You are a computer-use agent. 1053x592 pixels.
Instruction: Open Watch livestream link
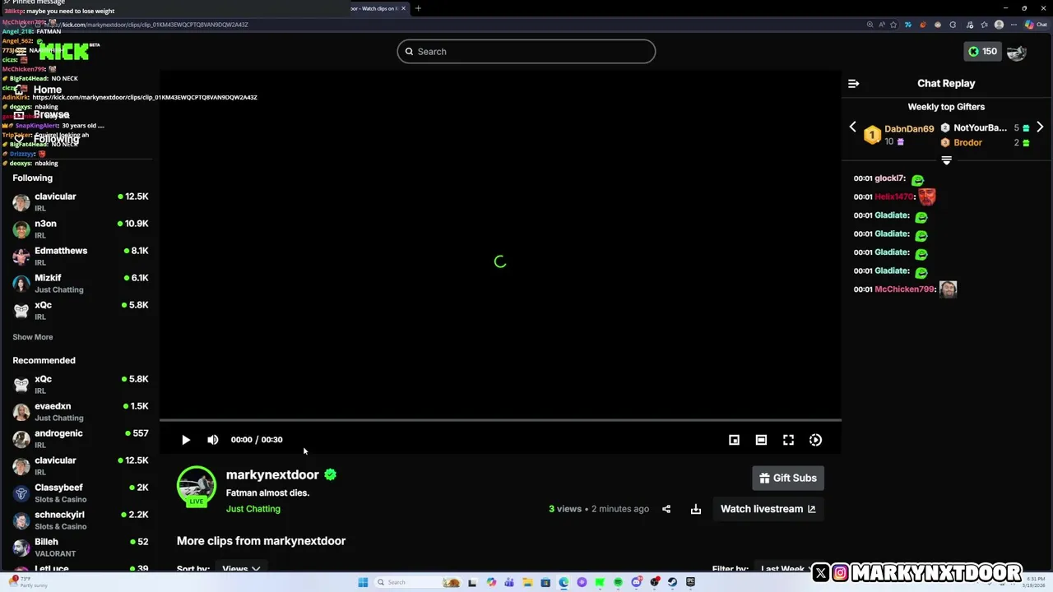point(768,509)
